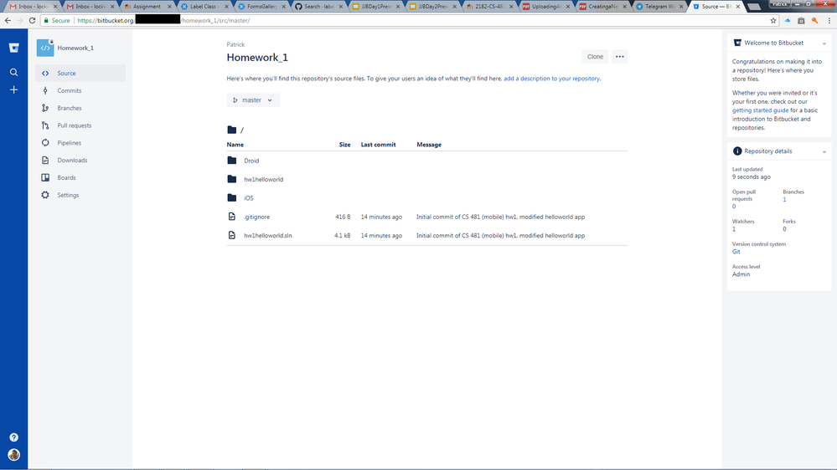Click the .gitignore commit message text

(501, 217)
